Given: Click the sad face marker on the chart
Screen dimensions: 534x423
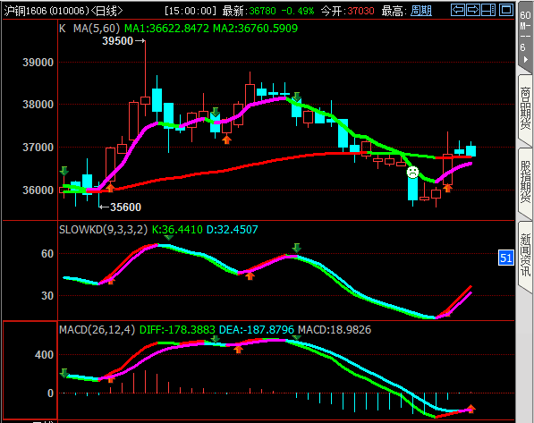Looking at the screenshot, I should click(412, 172).
